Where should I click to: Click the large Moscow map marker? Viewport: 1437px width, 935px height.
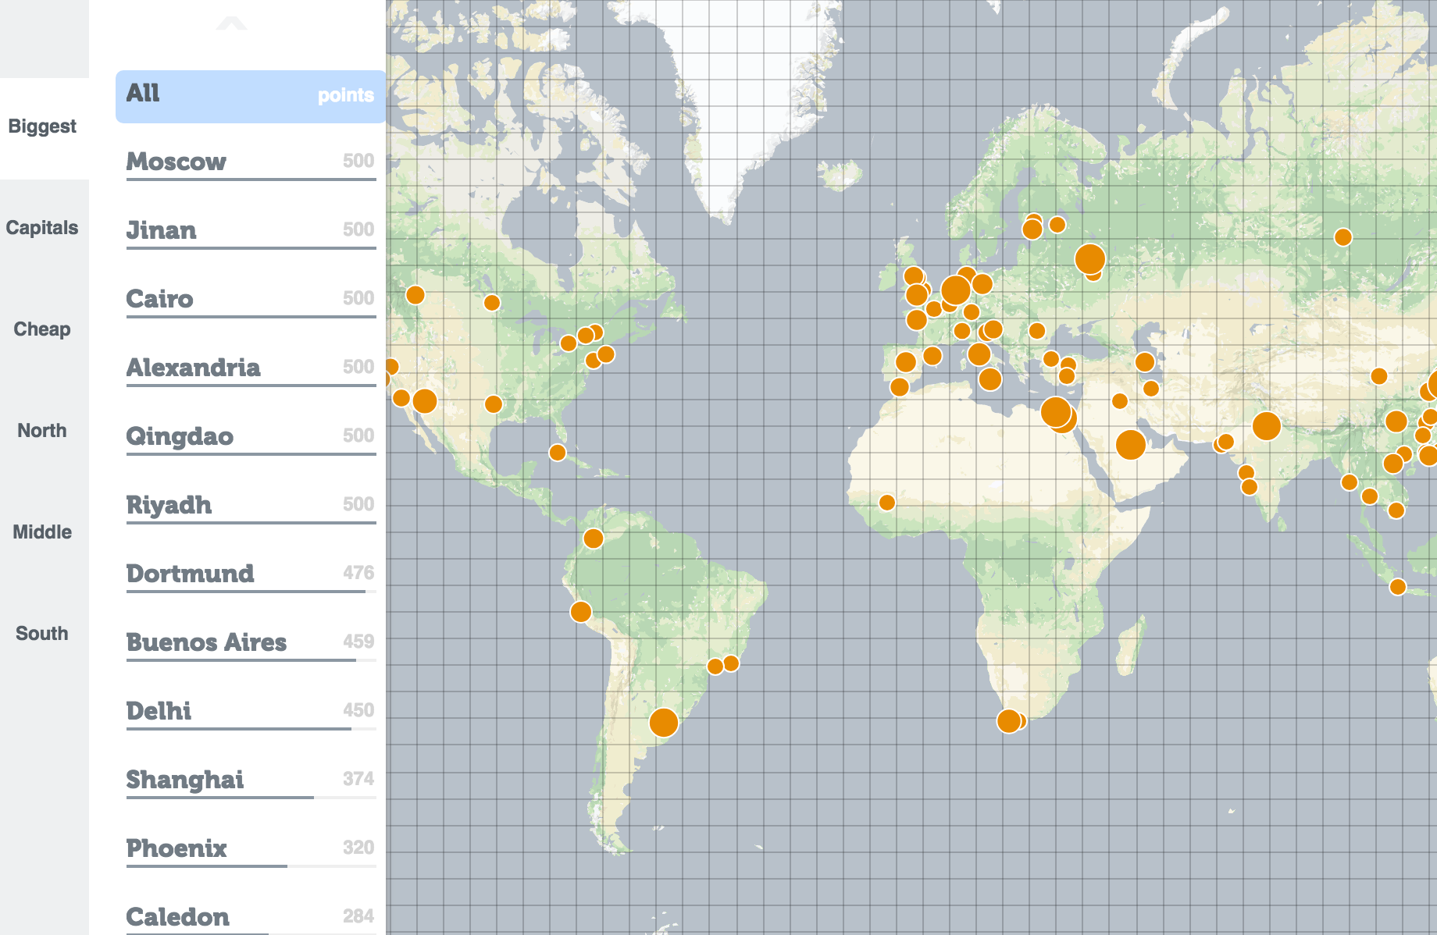click(x=1090, y=258)
